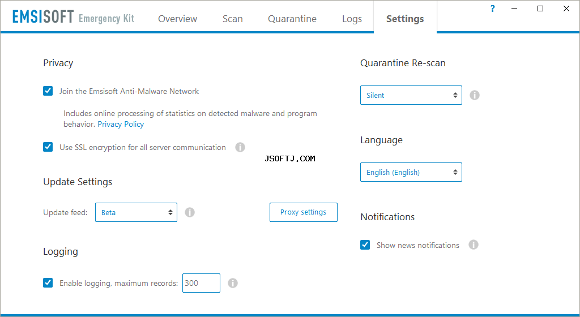Maximize the Emsisoft window
The height and width of the screenshot is (317, 580).
[540, 8]
